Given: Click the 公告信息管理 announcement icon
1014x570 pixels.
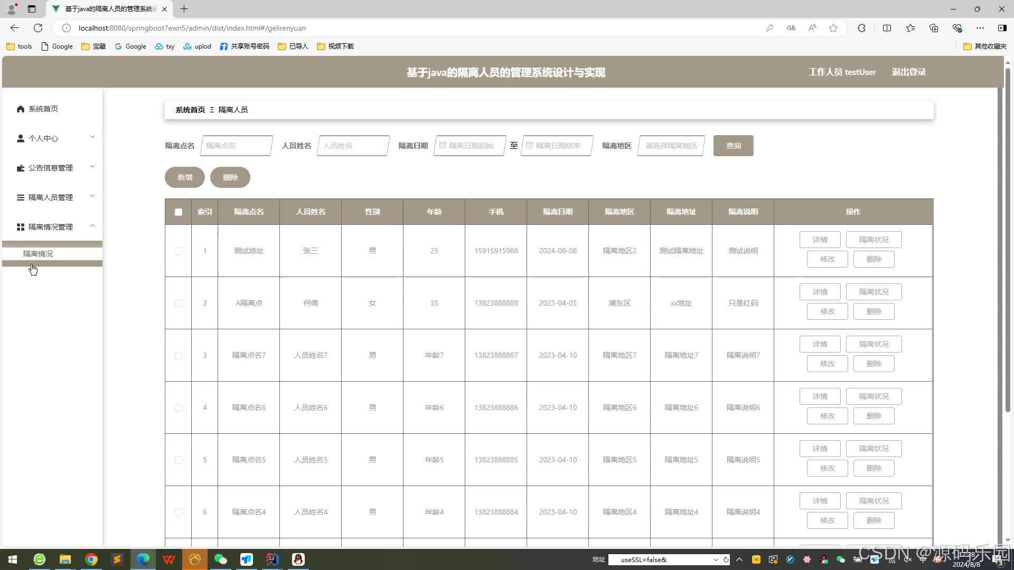Looking at the screenshot, I should tap(20, 168).
